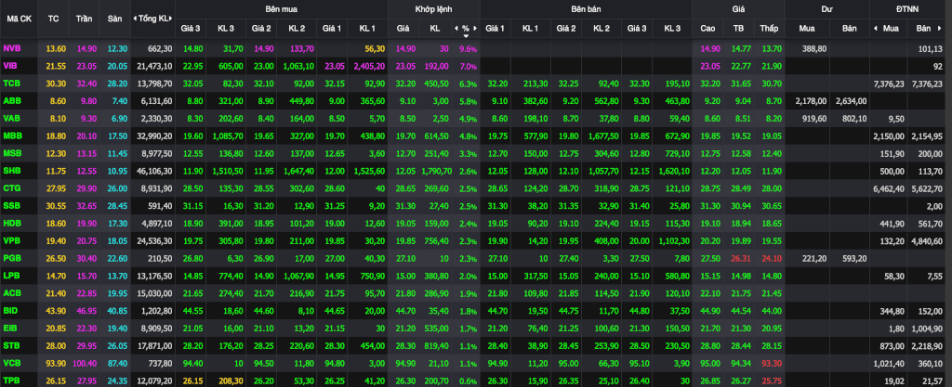Open the SHB ticker symbol
This screenshot has height=387, width=952.
11,171
